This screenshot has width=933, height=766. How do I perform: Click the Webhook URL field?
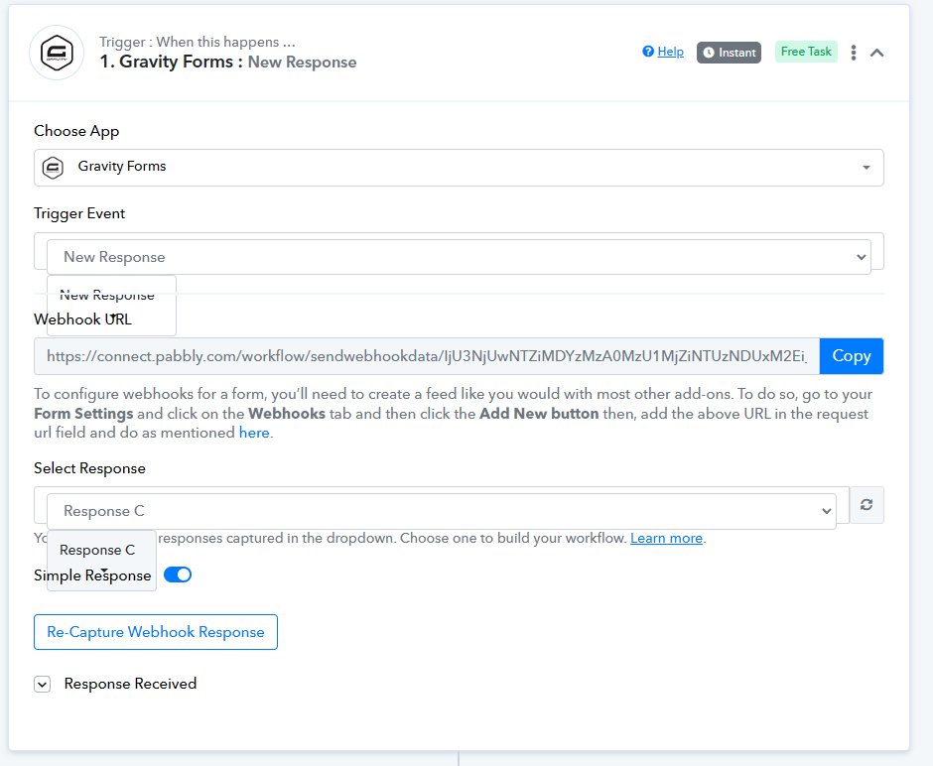[427, 356]
